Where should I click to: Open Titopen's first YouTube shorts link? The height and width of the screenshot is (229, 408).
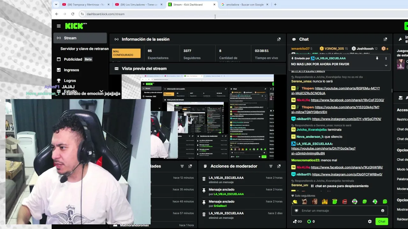point(335,91)
